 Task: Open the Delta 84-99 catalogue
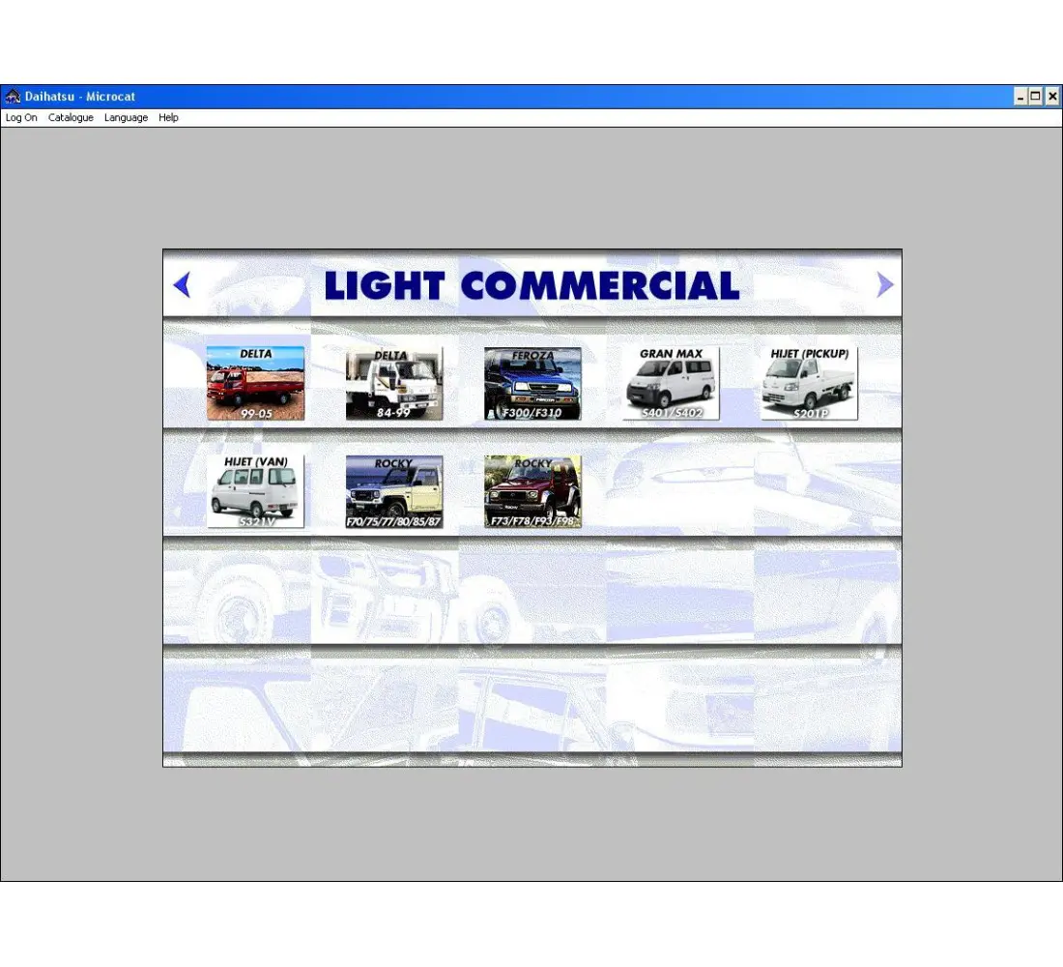(394, 383)
